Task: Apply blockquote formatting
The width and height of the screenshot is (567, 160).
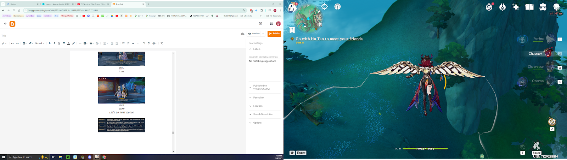Action: [133, 43]
